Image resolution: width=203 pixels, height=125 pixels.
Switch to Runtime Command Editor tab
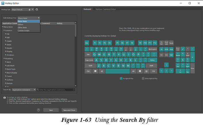tap(106, 9)
